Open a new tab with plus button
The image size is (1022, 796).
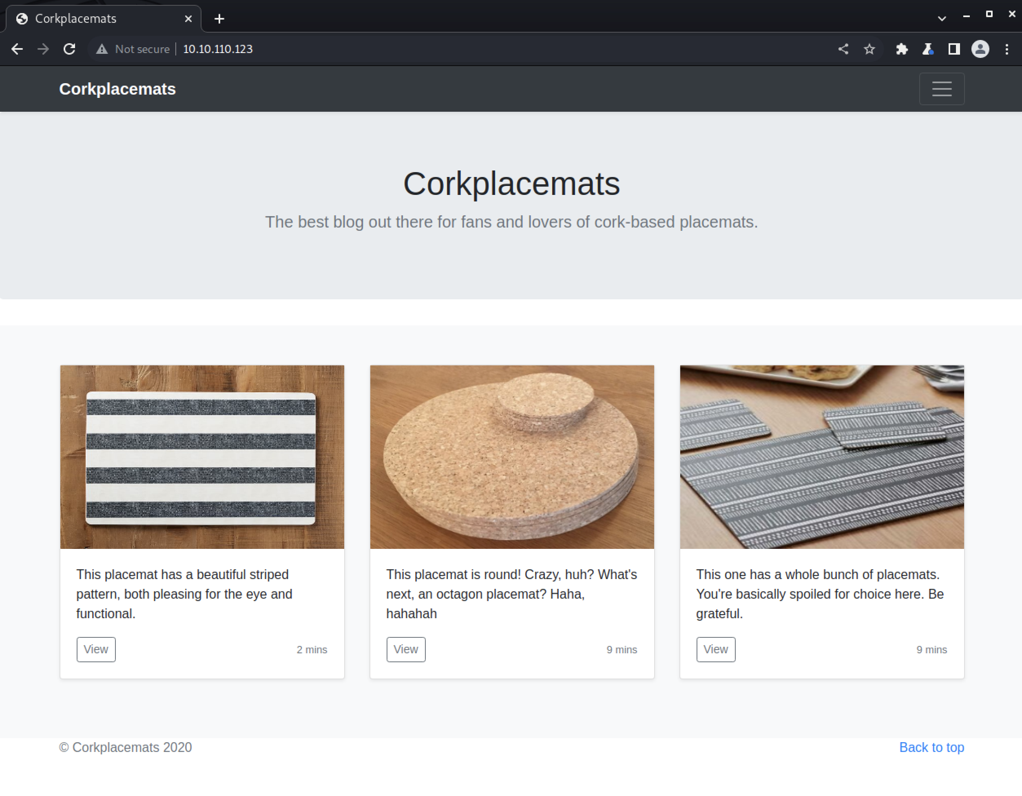[x=219, y=19]
